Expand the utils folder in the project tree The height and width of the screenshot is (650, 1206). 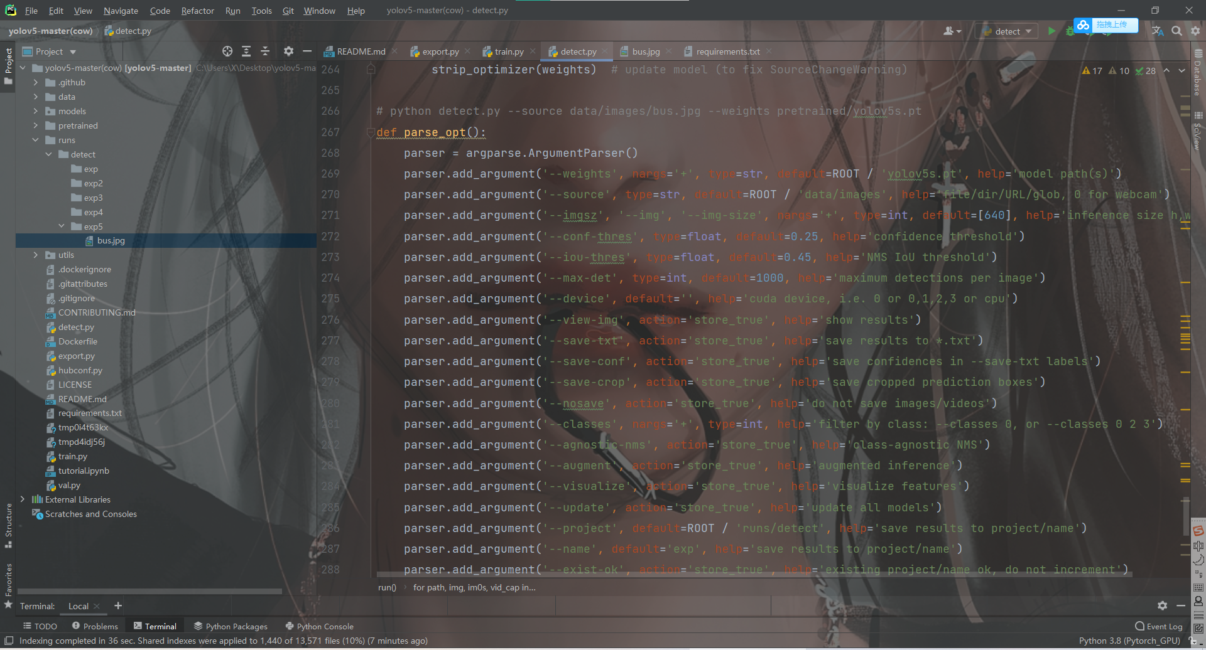click(36, 255)
